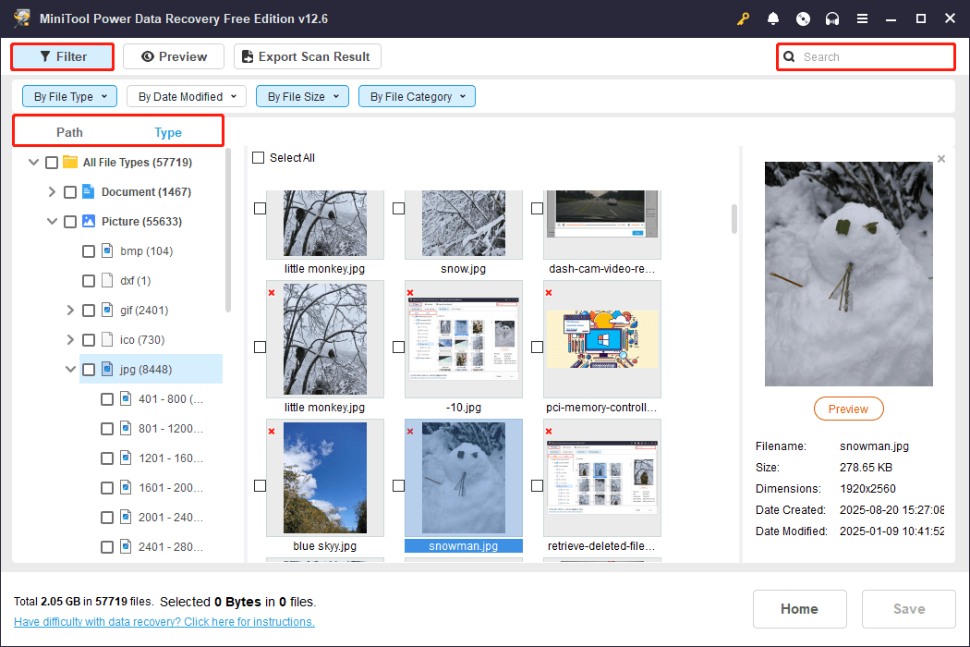Viewport: 970px width, 647px height.
Task: Open the By File Type dropdown
Action: coord(68,96)
